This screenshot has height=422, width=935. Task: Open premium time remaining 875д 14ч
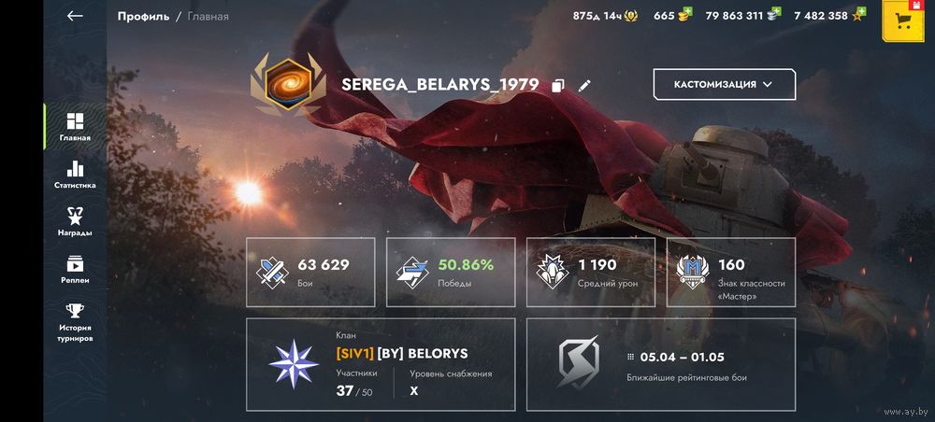click(605, 16)
